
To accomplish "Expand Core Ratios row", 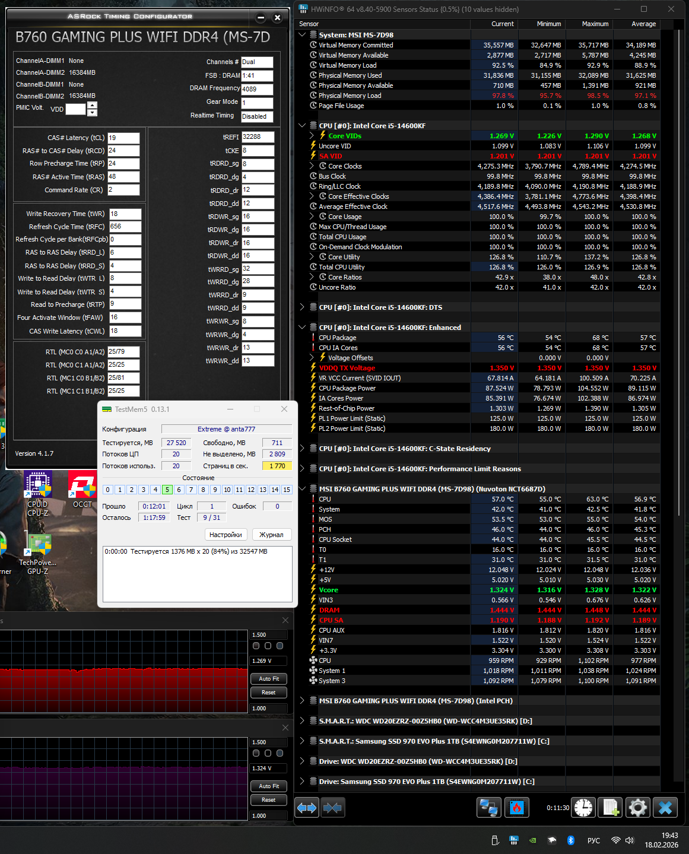I will point(312,277).
